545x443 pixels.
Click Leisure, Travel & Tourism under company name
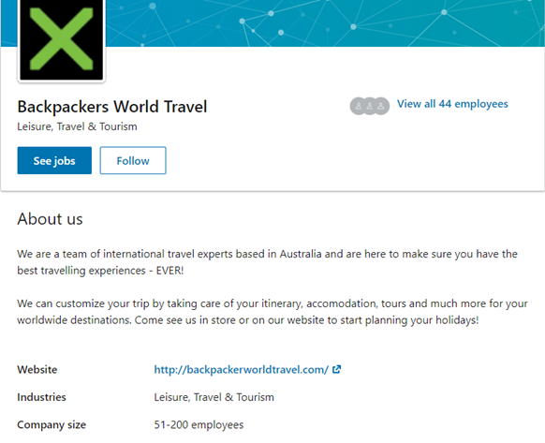pos(77,126)
